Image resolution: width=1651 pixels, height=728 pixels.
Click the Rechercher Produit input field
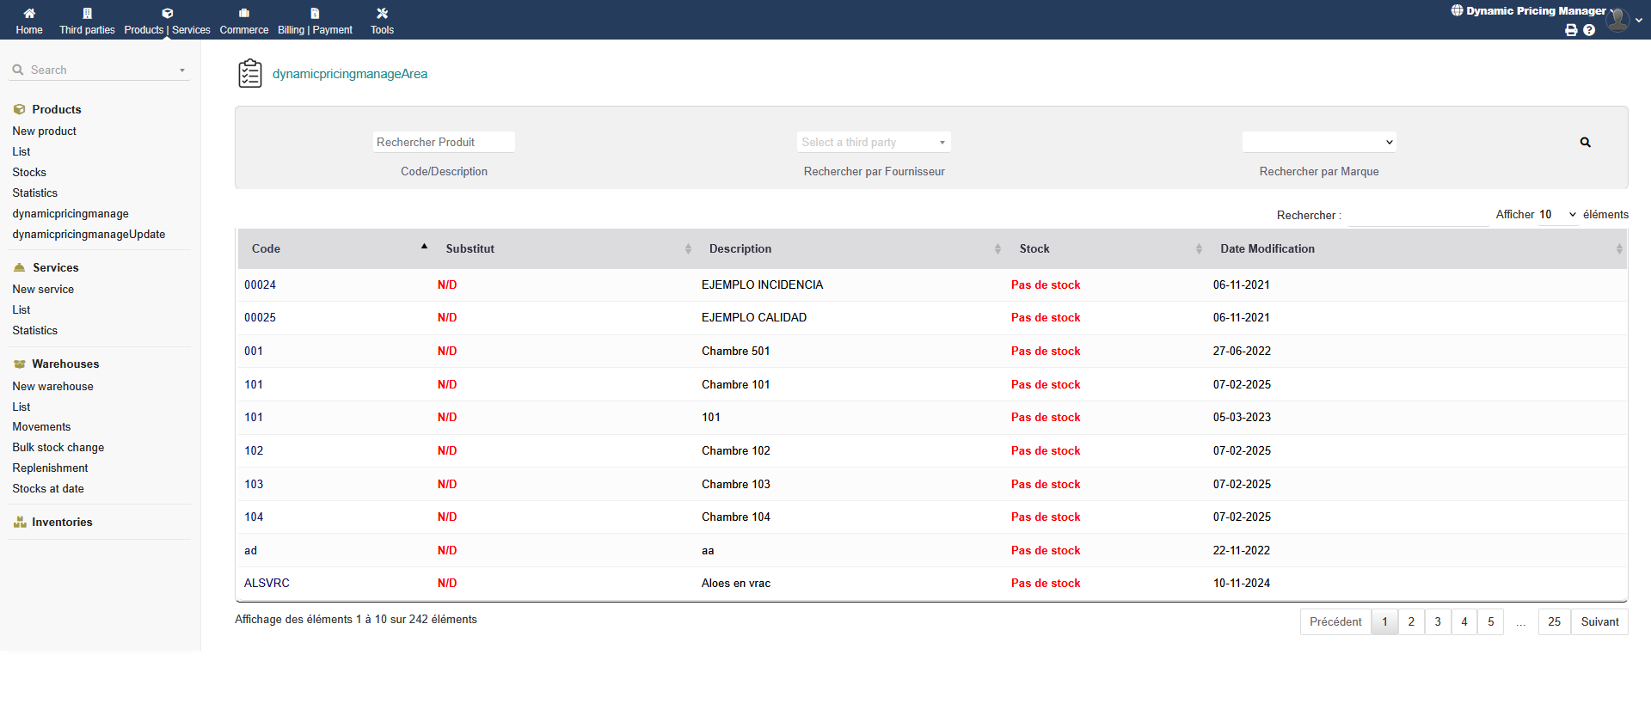point(444,143)
